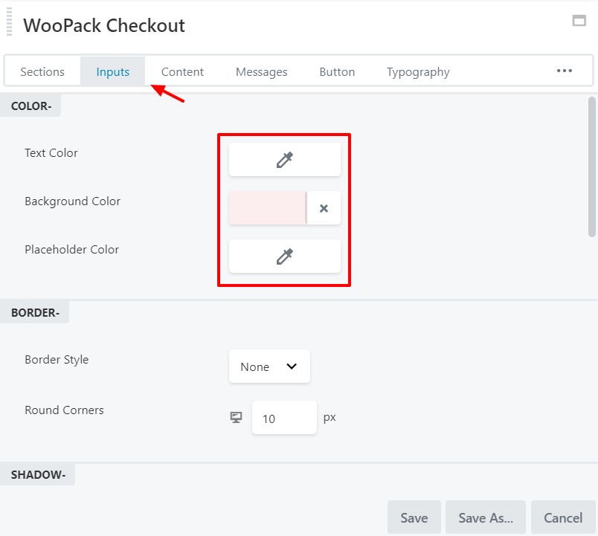Click the Placeholder Color label
The width and height of the screenshot is (598, 536).
tap(71, 249)
